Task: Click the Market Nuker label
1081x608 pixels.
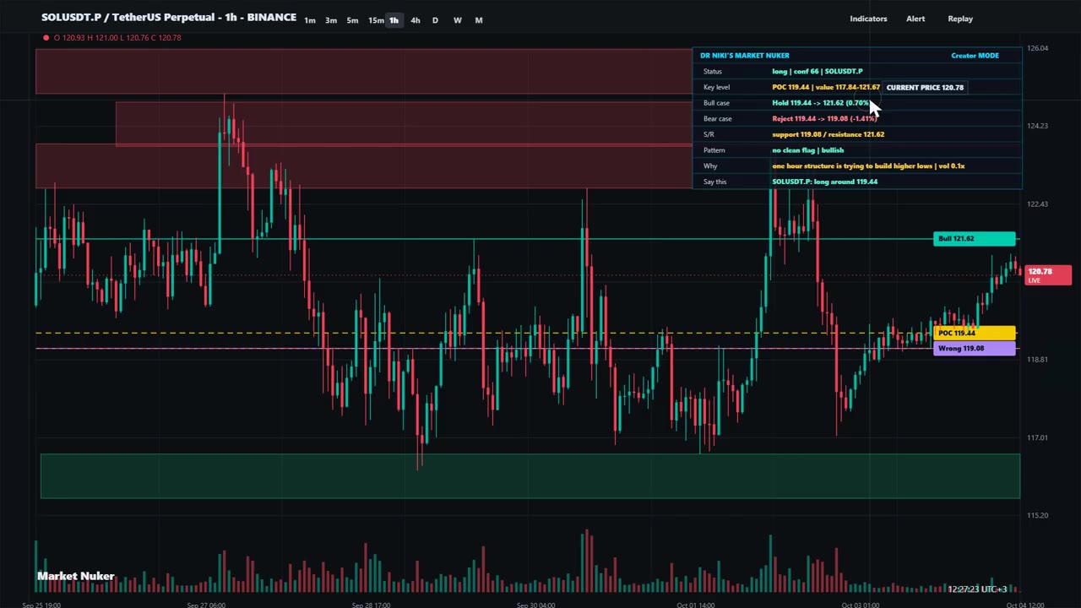Action: pyautogui.click(x=75, y=577)
